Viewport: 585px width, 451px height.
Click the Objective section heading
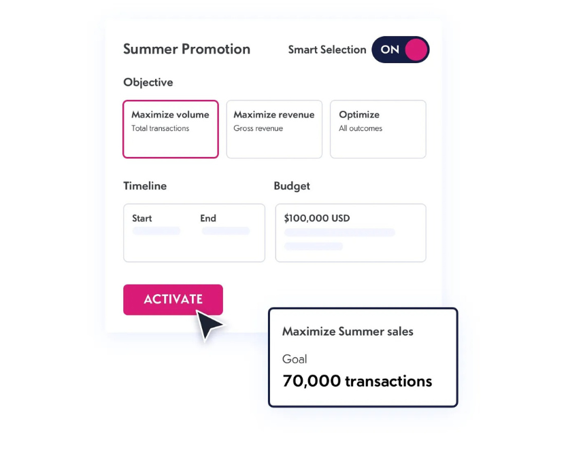tap(148, 82)
